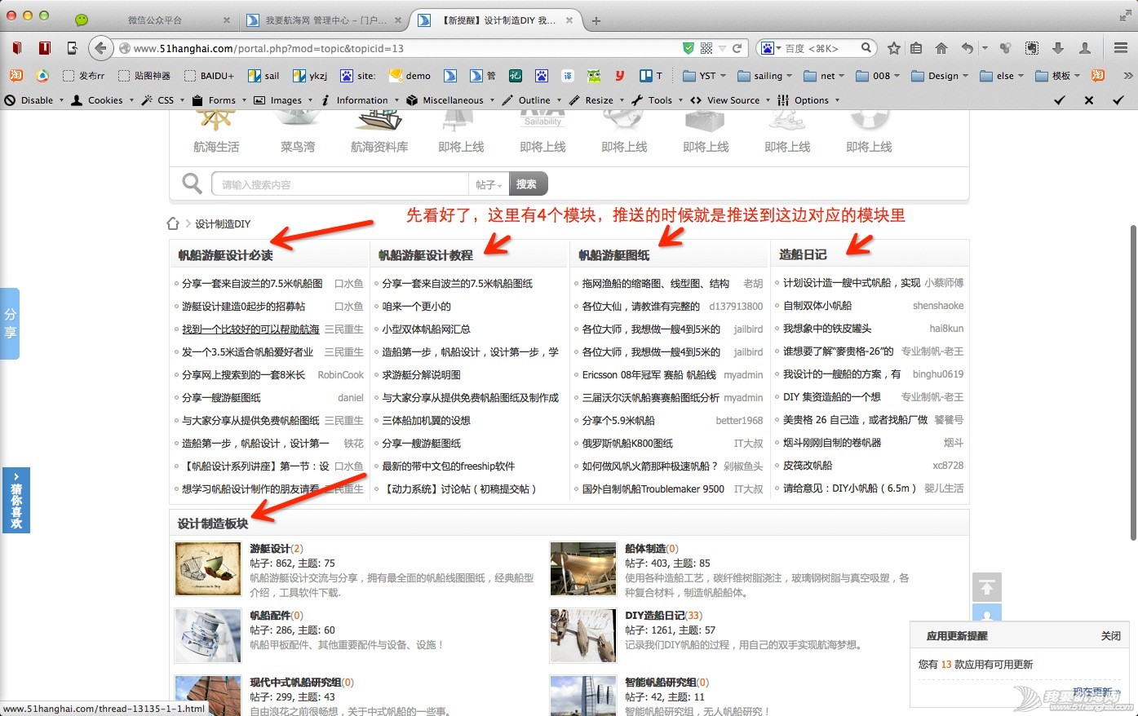The width and height of the screenshot is (1138, 716).
Task: Open the Disable menu in developer toolbar
Action: tap(33, 100)
